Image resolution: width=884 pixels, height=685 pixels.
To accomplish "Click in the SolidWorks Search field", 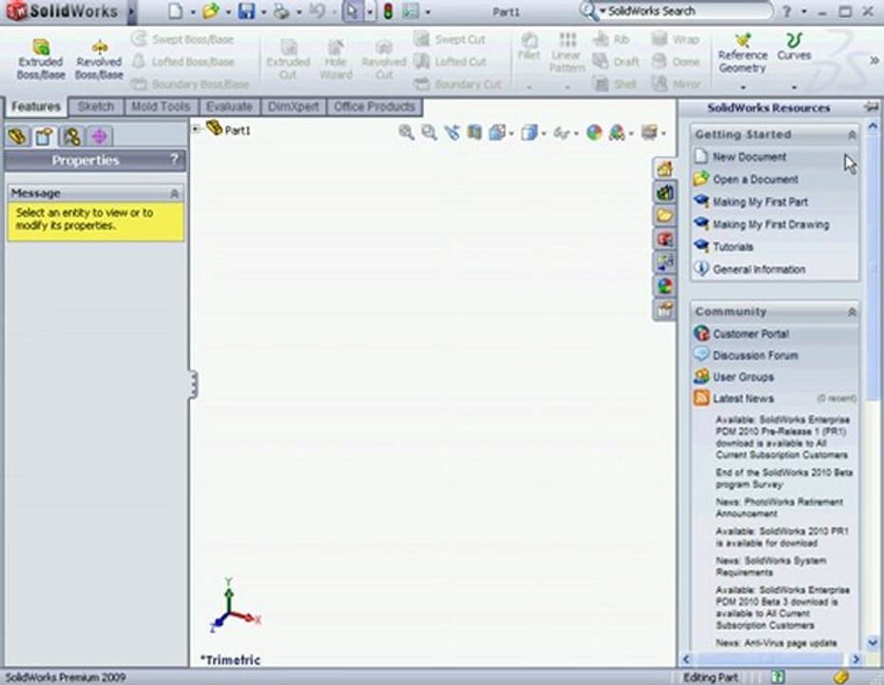I will [686, 11].
